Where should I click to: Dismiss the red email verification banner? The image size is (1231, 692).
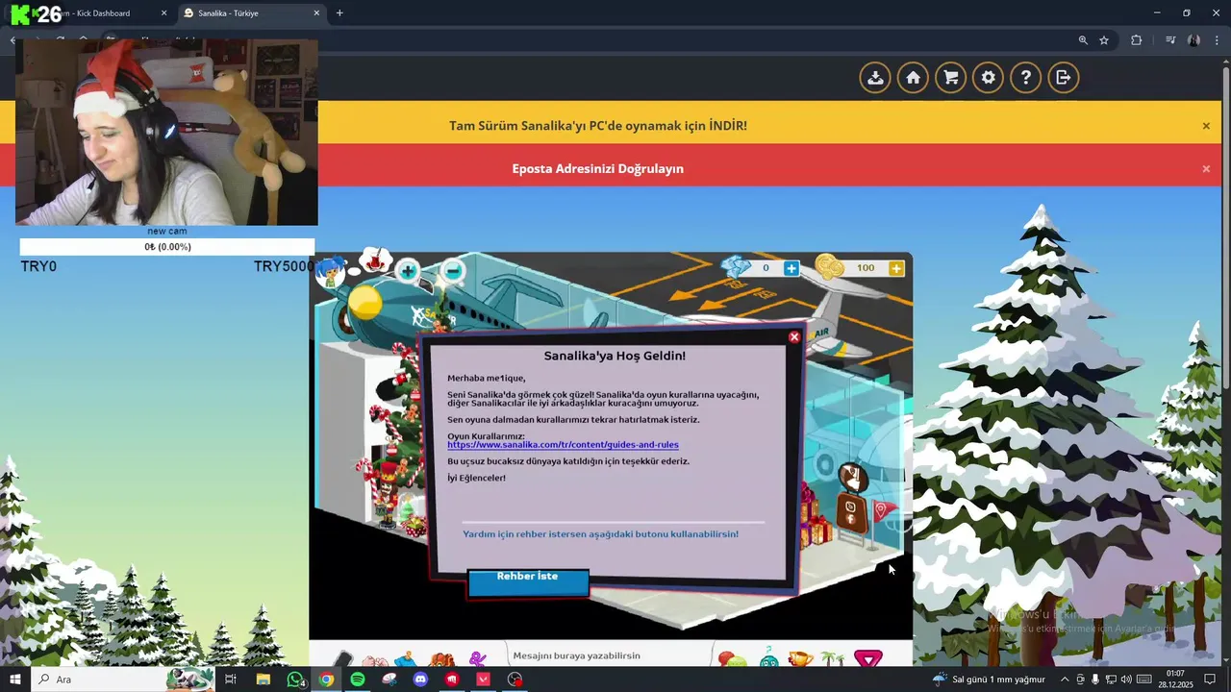click(x=1206, y=169)
